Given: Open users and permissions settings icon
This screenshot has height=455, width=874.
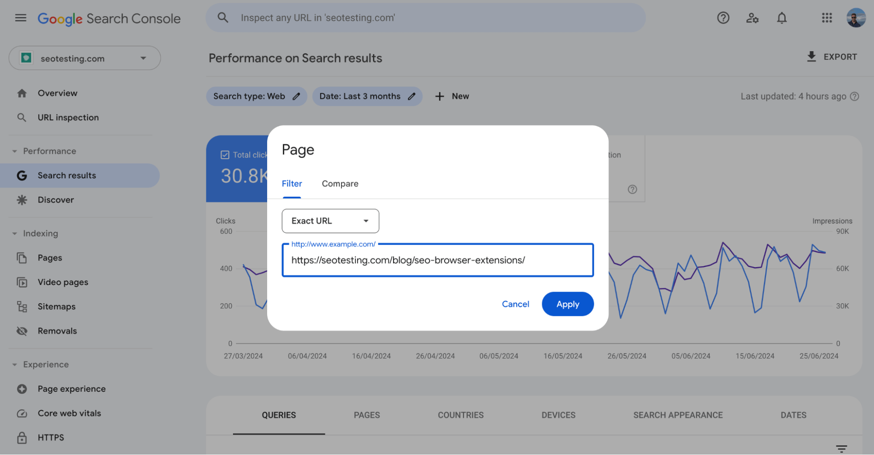Looking at the screenshot, I should 752,18.
